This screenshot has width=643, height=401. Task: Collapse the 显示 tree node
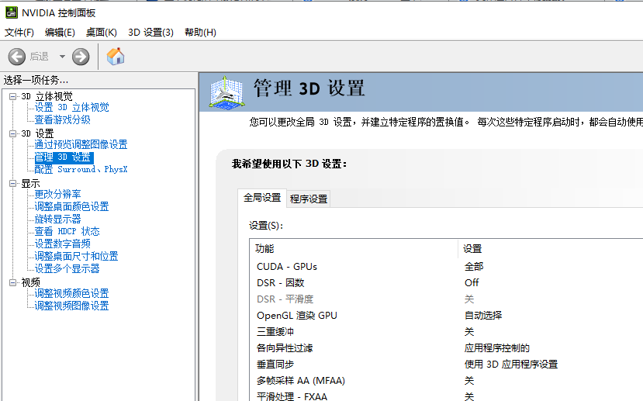(x=12, y=183)
